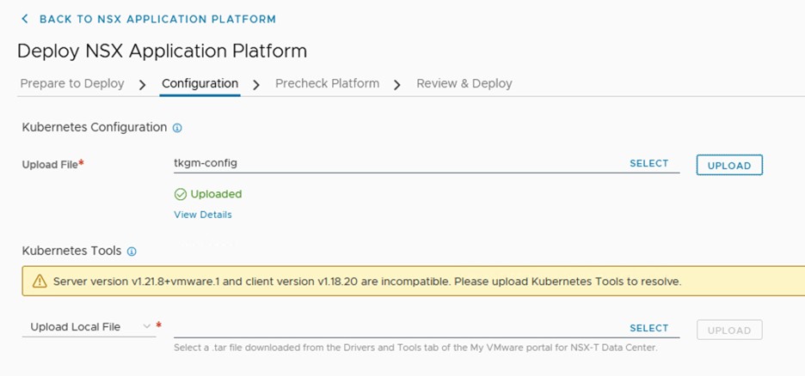Click the green Uploaded checkmark icon
The width and height of the screenshot is (805, 376).
pyautogui.click(x=181, y=194)
